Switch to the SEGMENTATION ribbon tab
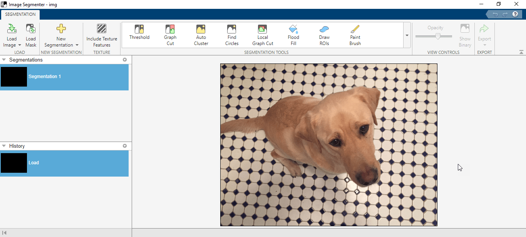 [x=20, y=14]
